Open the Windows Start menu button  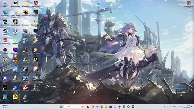61,107
